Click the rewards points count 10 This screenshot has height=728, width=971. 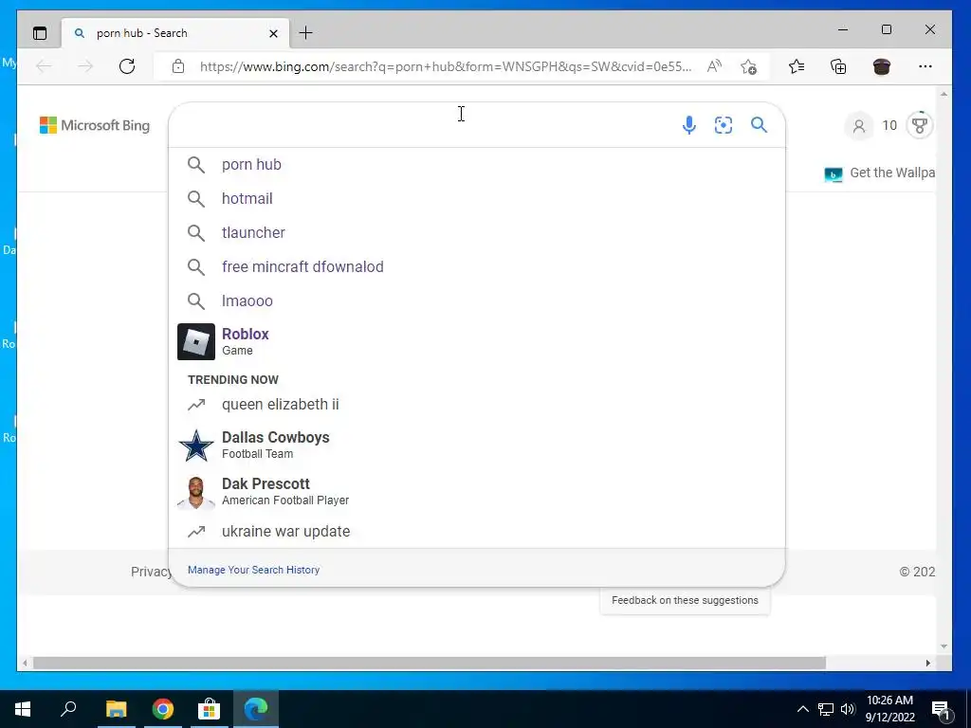pos(889,126)
